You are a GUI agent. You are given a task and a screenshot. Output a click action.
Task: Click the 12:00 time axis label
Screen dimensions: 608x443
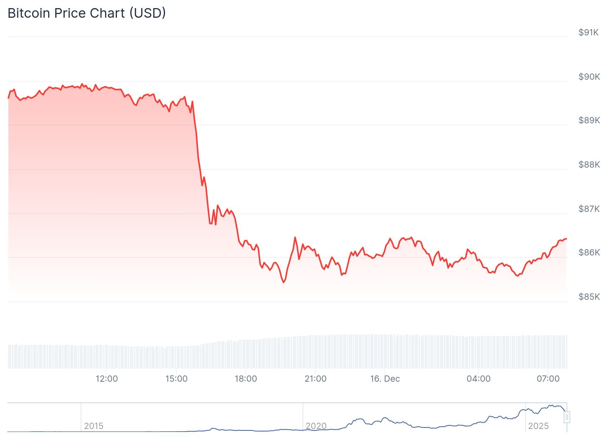pyautogui.click(x=107, y=379)
